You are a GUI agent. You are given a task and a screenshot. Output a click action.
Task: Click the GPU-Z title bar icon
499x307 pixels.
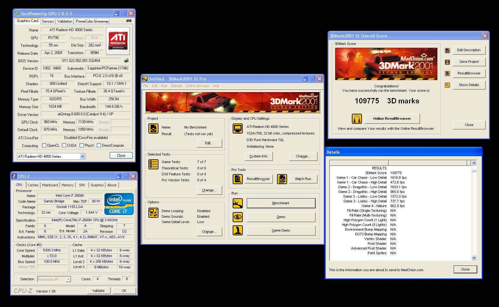17,13
